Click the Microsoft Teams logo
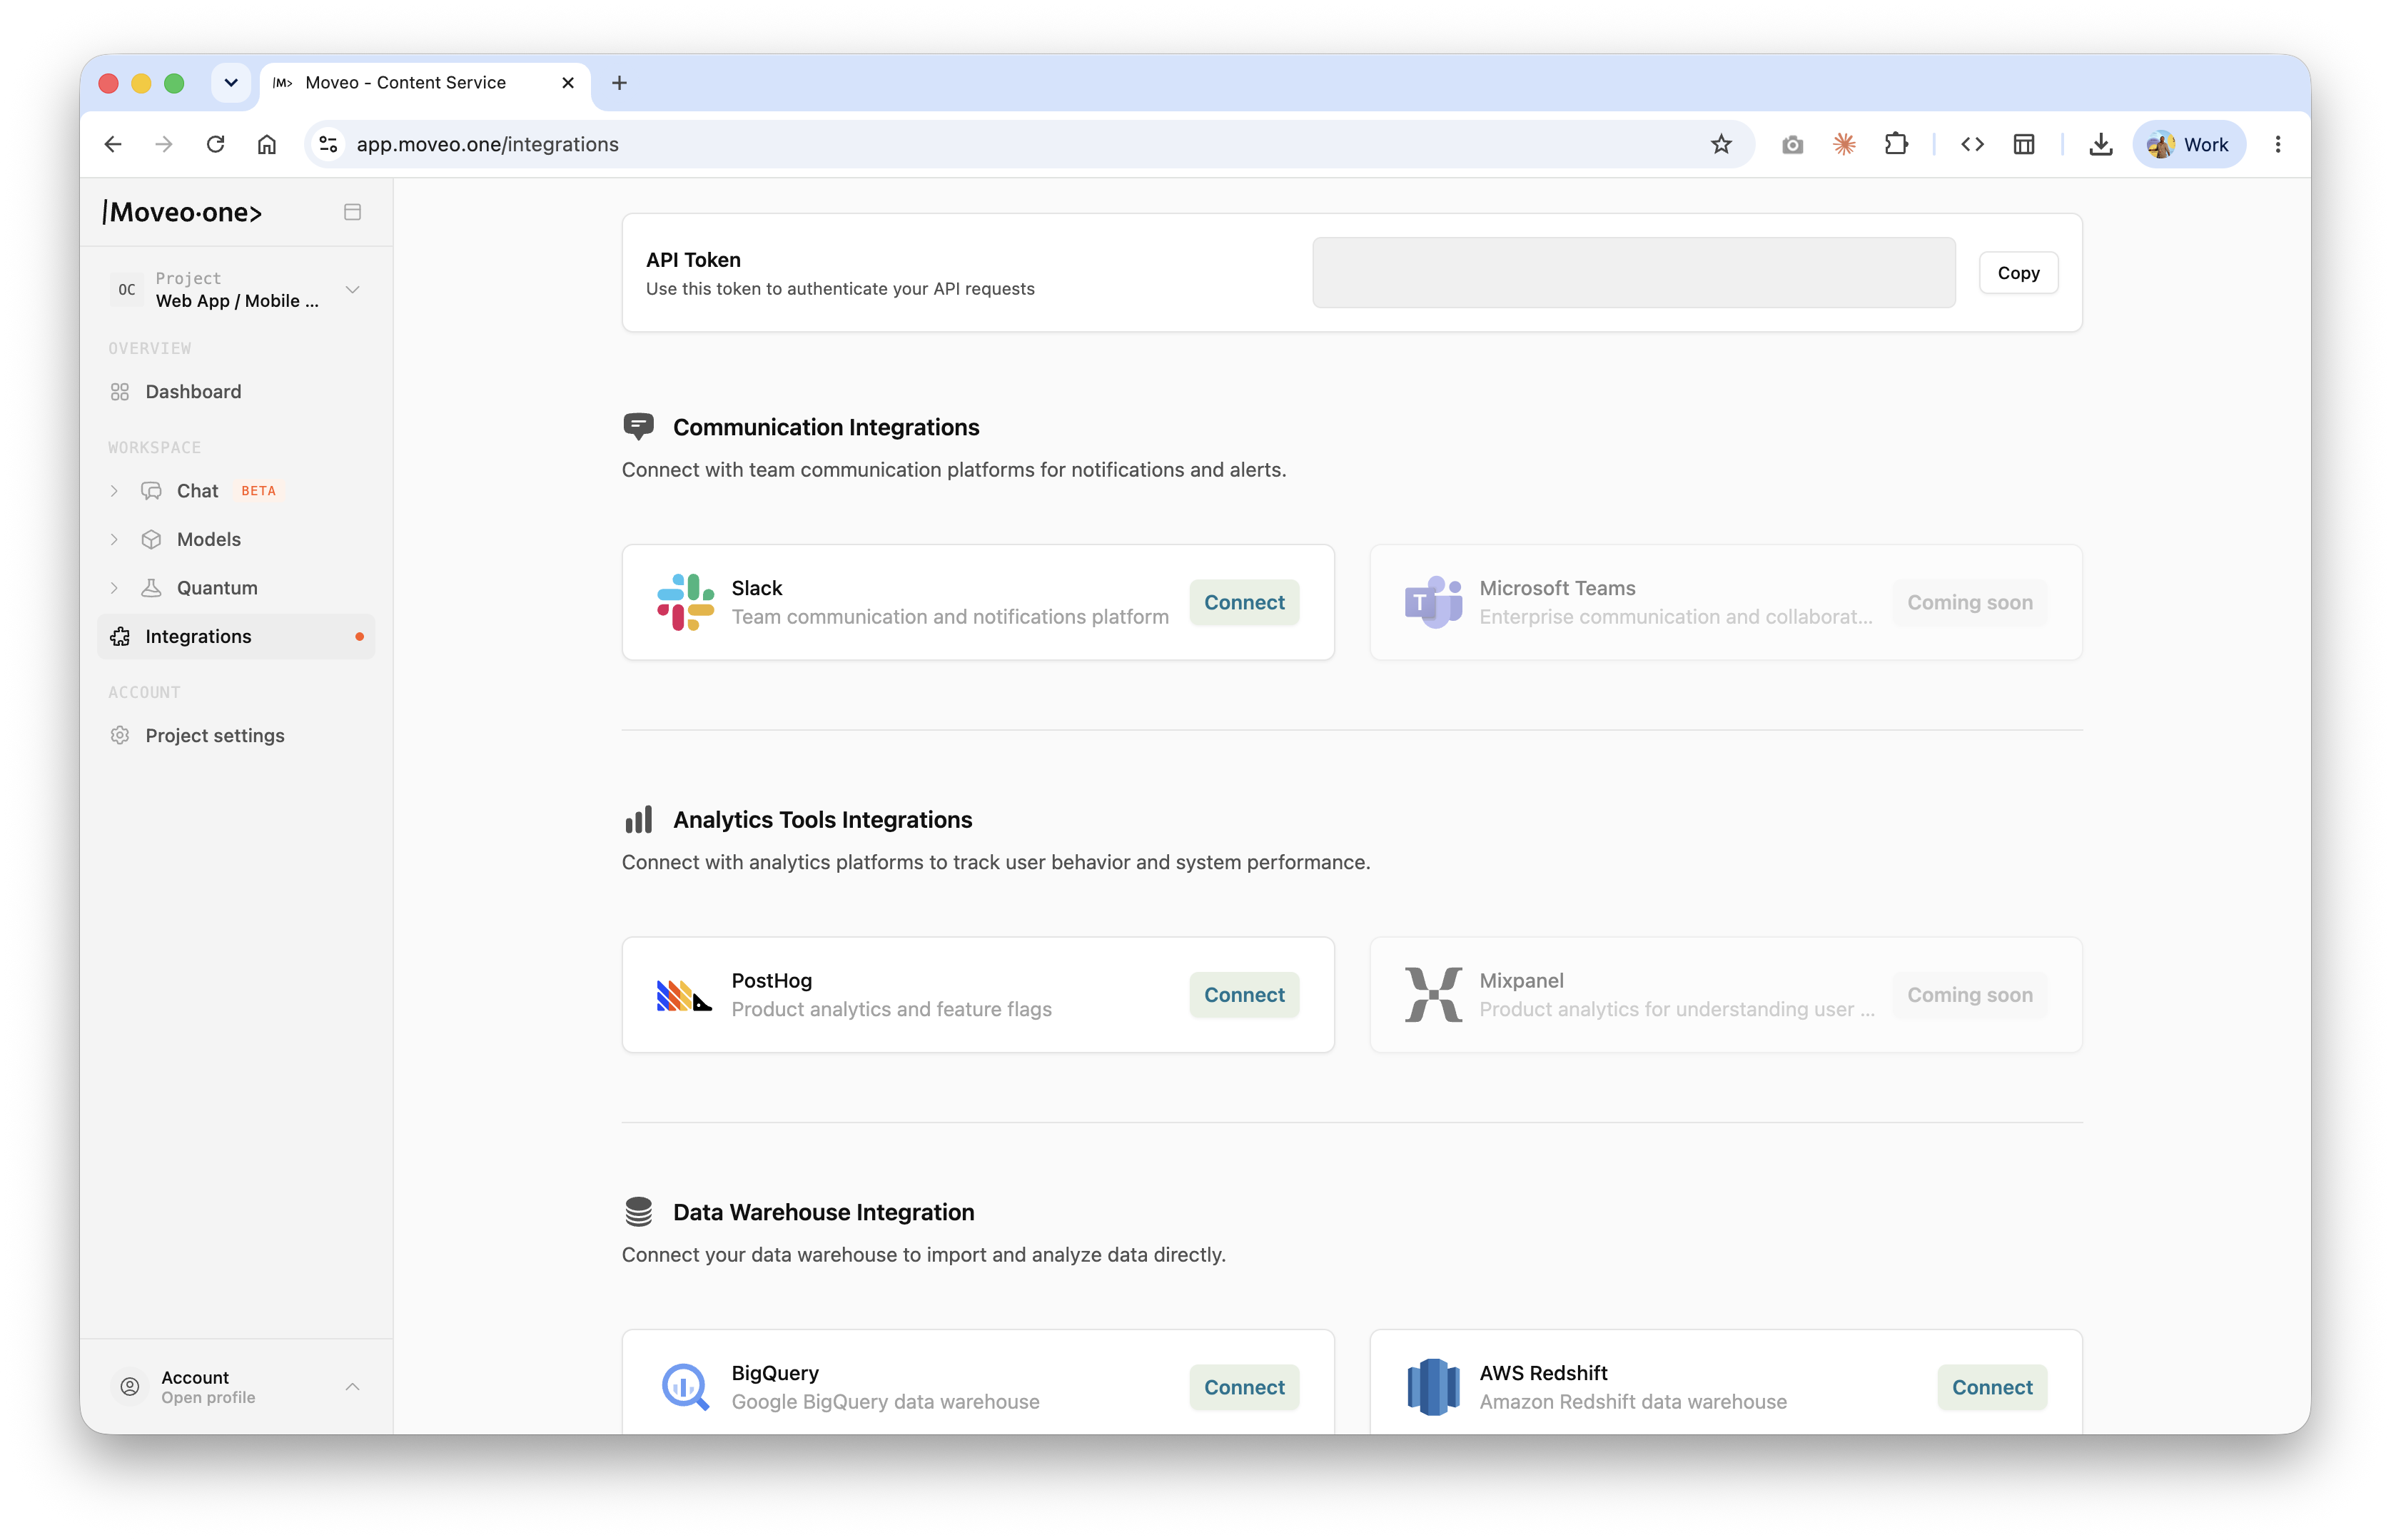This screenshot has width=2391, height=1540. (x=1433, y=602)
